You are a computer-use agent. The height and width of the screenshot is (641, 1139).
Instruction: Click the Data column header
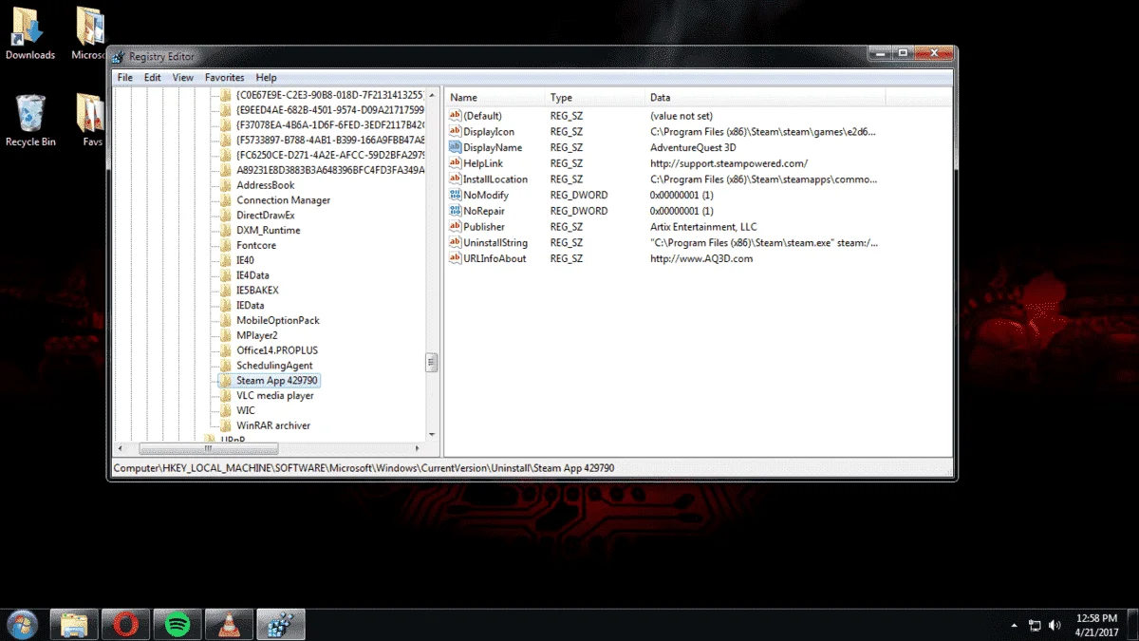point(765,97)
